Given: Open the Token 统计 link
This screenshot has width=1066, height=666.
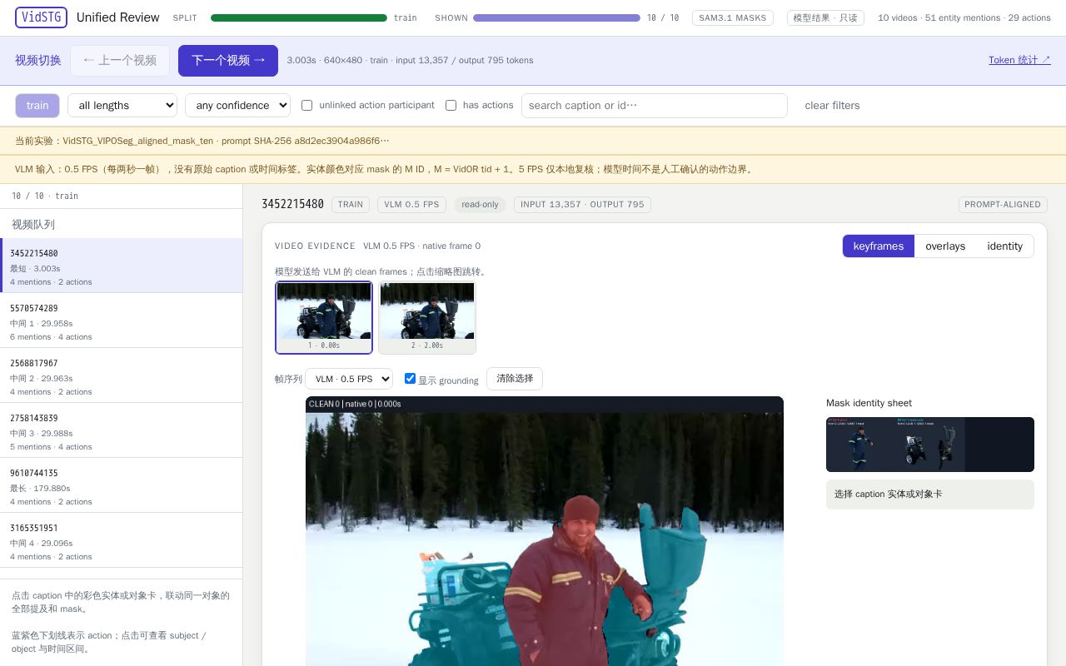Looking at the screenshot, I should (1019, 60).
